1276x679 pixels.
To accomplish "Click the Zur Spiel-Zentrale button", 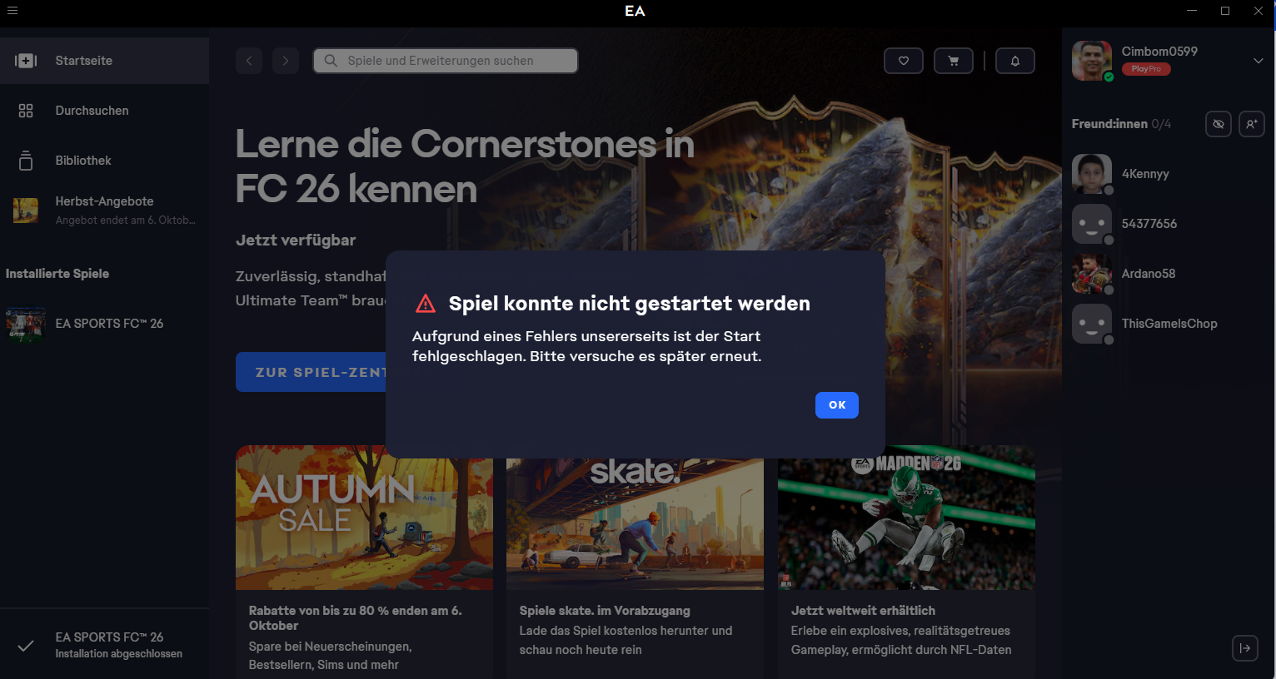I will pyautogui.click(x=311, y=372).
